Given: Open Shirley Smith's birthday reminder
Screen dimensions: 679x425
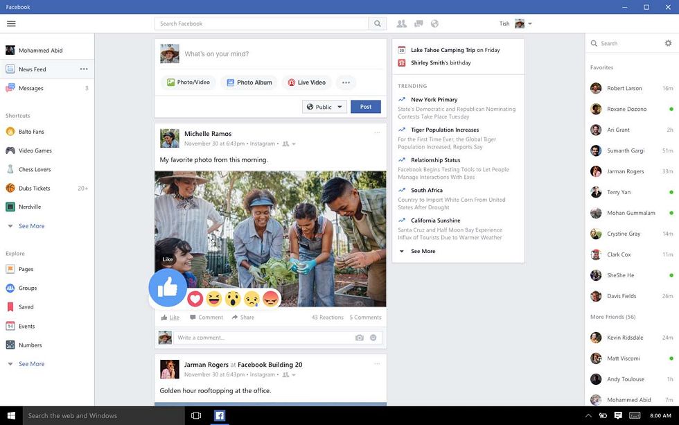Looking at the screenshot, I should (441, 62).
